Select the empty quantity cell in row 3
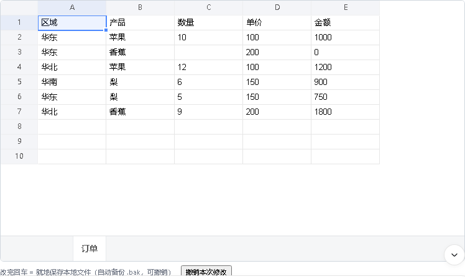 tap(209, 52)
